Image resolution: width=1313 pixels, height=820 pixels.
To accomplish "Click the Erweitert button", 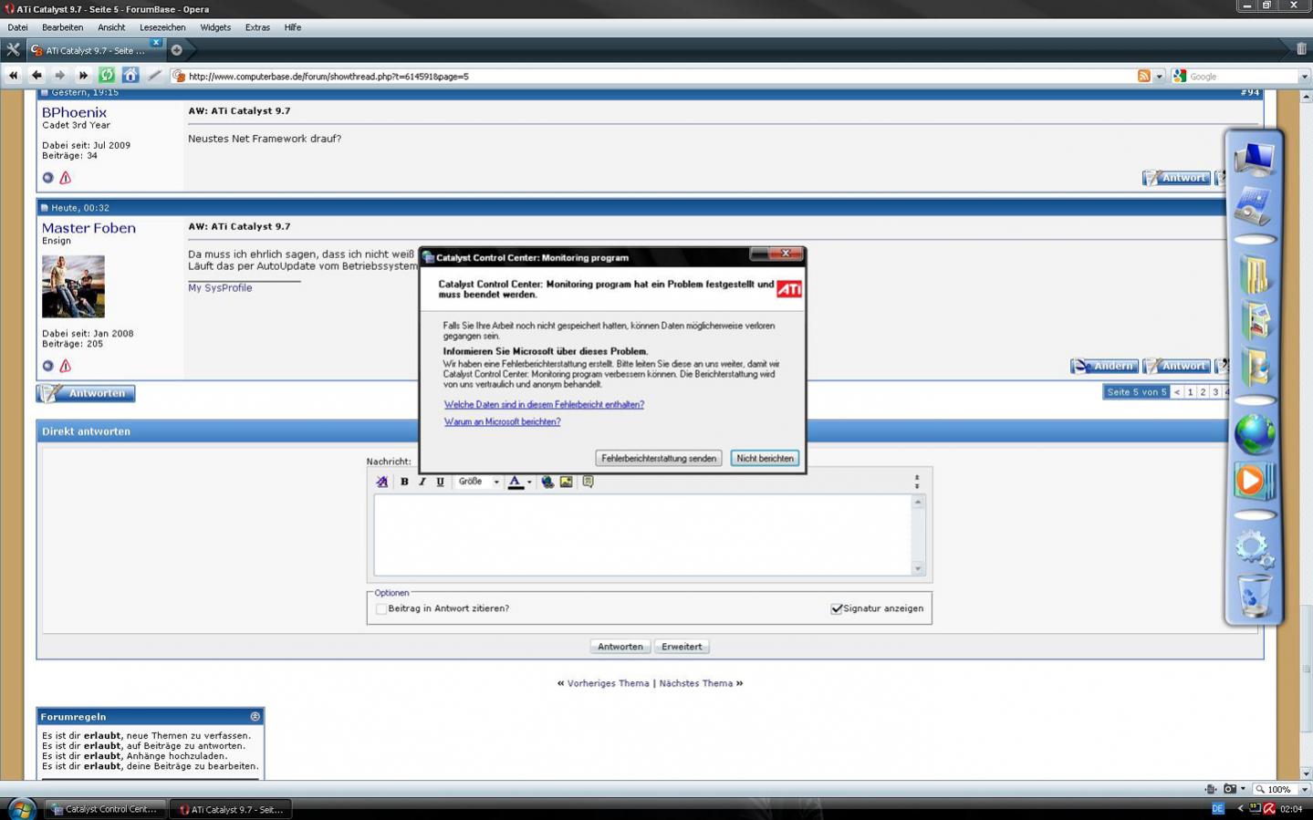I will pyautogui.click(x=682, y=647).
